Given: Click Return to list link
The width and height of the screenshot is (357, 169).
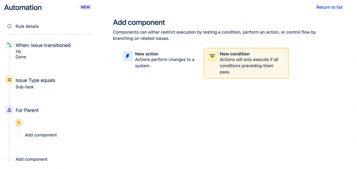Looking at the screenshot, I should (329, 7).
